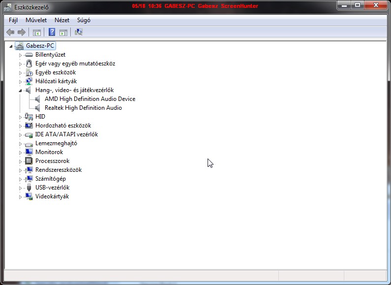Image resolution: width=391 pixels, height=285 pixels.
Task: Click the Forward arrow toolbar icon
Action: tap(22, 32)
